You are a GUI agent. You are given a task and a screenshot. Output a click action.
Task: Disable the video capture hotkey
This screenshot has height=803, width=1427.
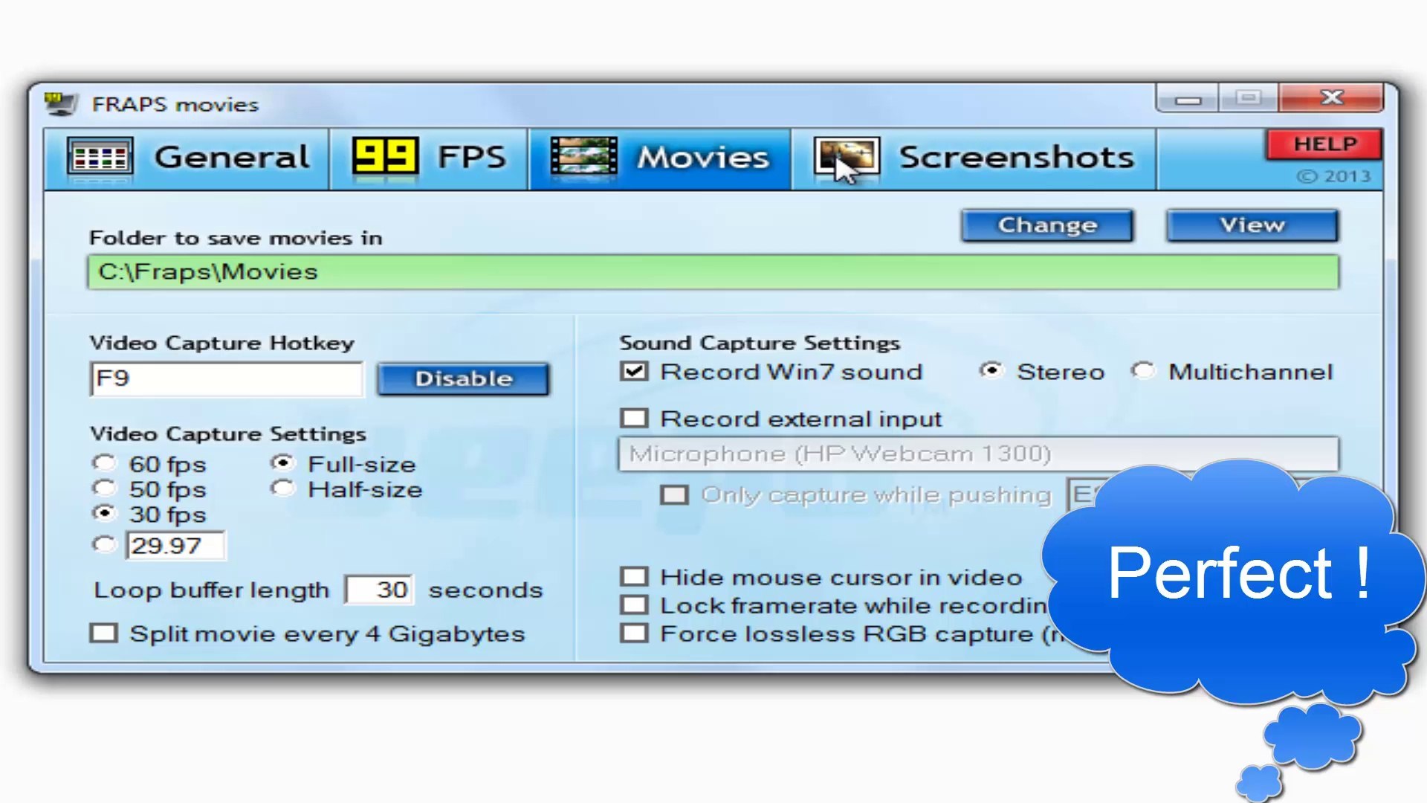464,379
